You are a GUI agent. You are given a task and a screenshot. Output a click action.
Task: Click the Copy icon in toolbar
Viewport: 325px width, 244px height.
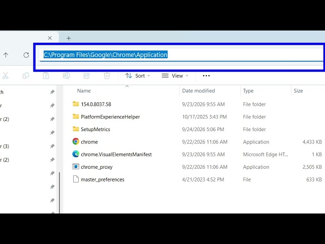point(26,76)
